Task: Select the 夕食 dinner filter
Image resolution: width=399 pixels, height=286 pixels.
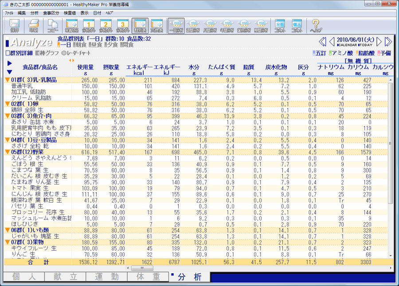Action: [111, 45]
